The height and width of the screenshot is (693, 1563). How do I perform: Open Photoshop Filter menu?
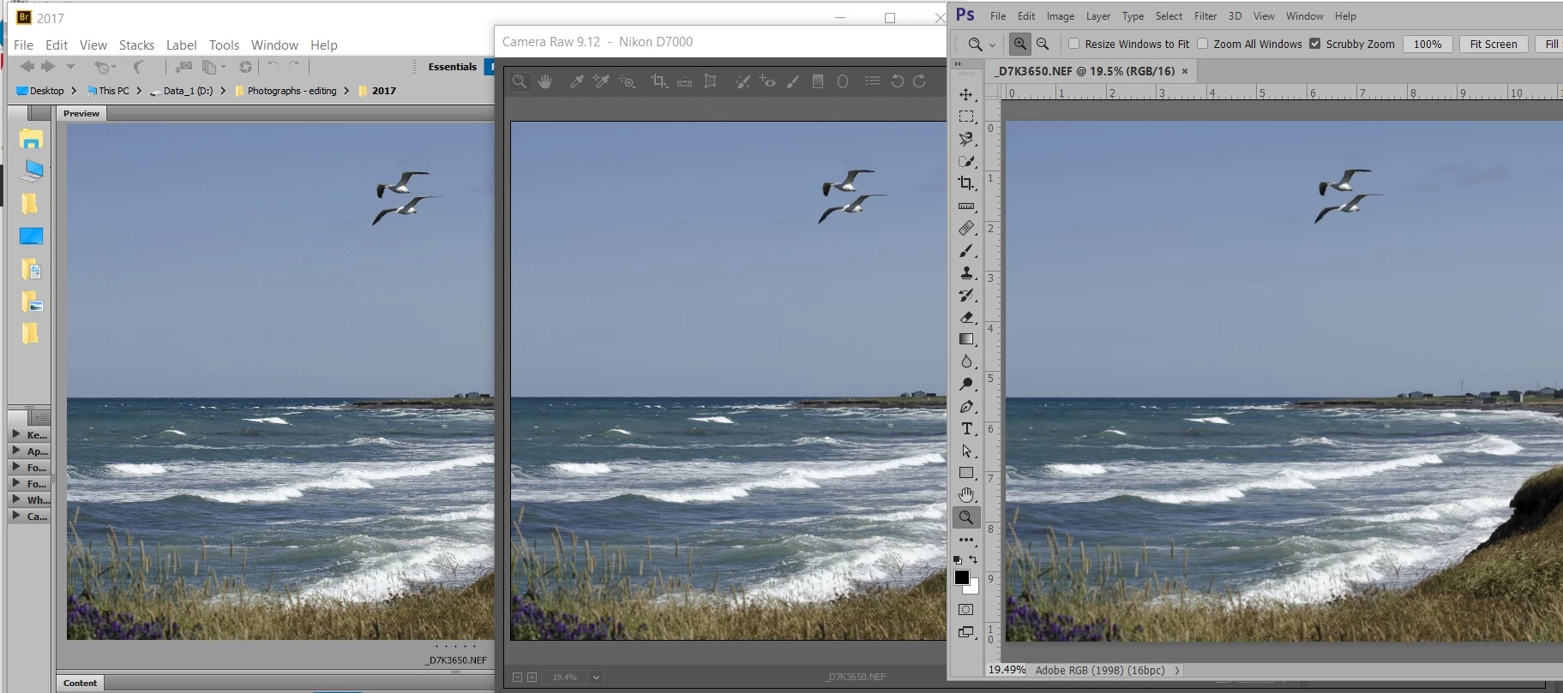click(x=1205, y=16)
